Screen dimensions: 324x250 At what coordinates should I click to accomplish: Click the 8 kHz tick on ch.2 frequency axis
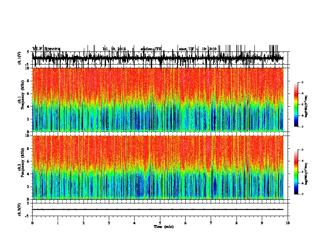click(29, 149)
